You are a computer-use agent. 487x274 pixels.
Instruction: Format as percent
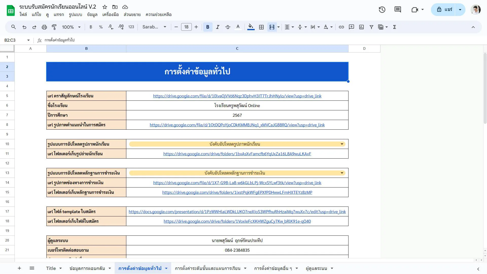(101, 27)
